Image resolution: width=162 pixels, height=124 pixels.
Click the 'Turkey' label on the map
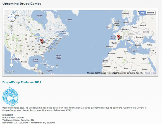coord(149,45)
